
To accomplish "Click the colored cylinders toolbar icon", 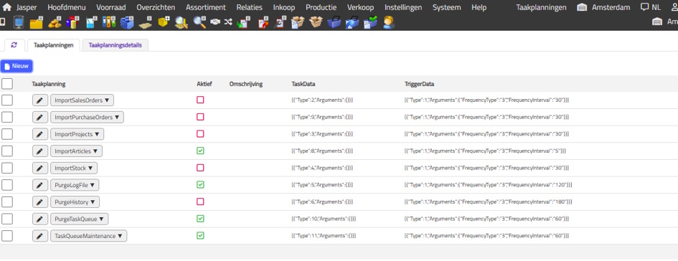I will coord(73,22).
